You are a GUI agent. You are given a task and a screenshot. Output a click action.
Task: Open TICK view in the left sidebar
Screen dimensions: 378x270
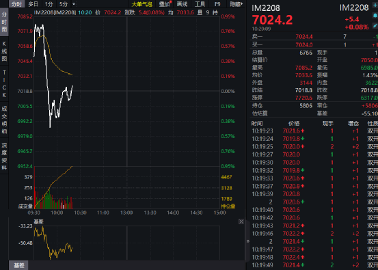coord(4,83)
